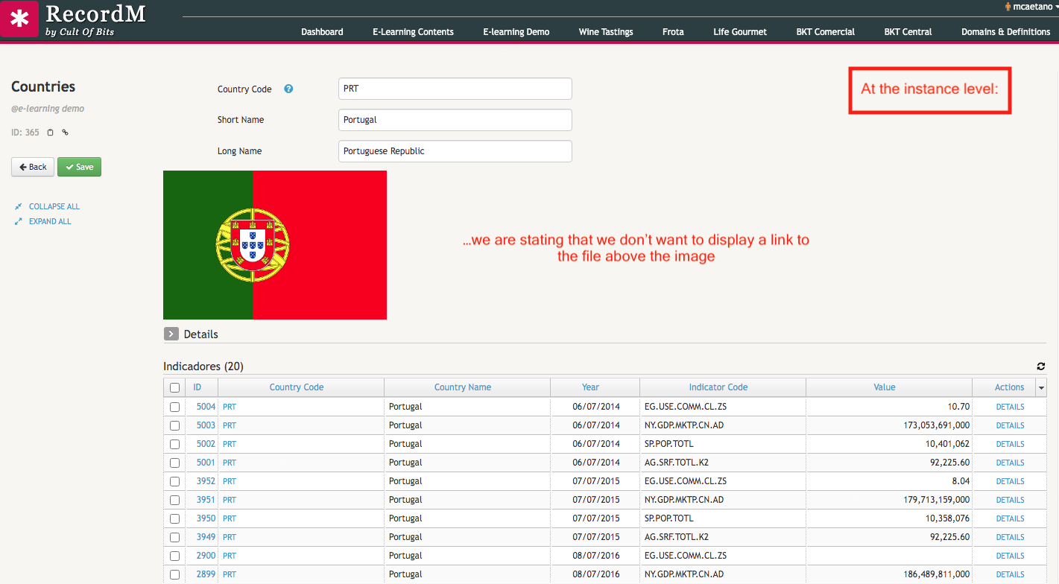
Task: Click the orange user icon by mcaetano
Action: [1008, 7]
